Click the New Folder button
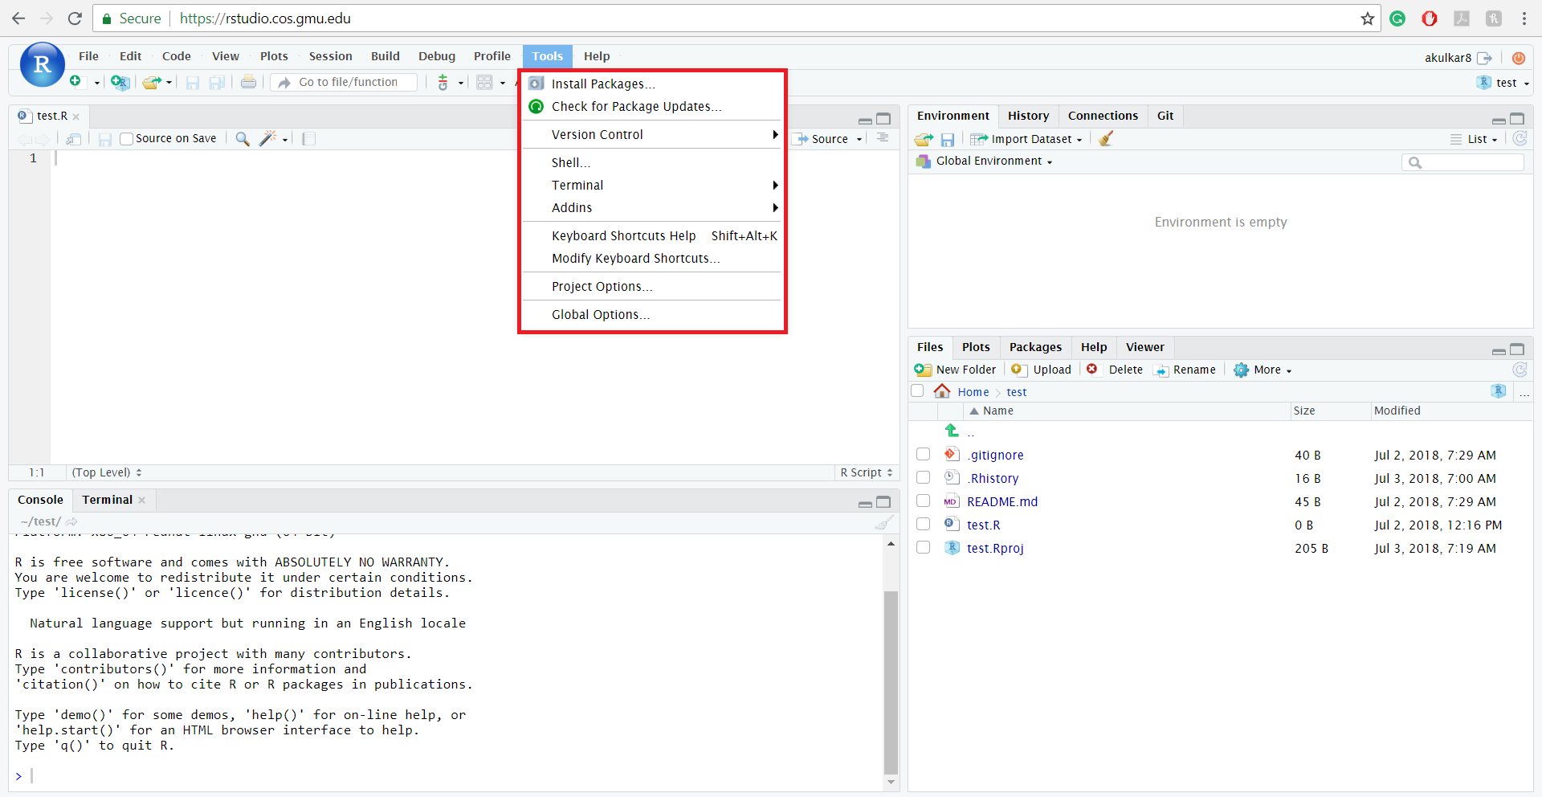 [x=955, y=370]
